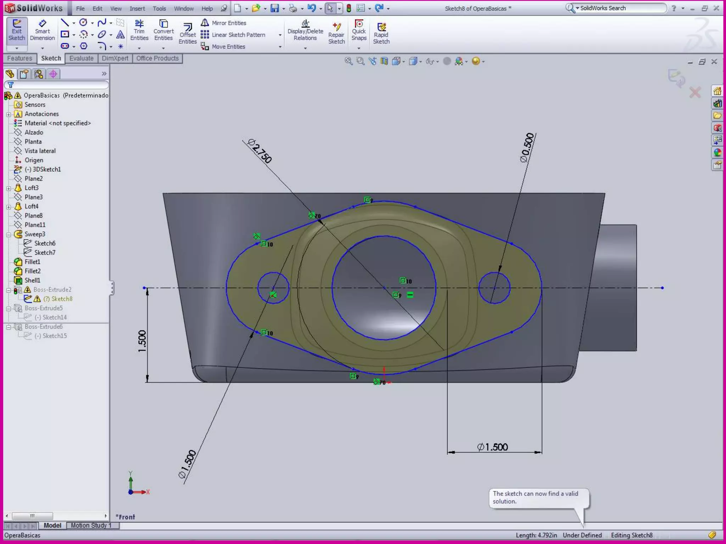Open the Motion Study 1 tab
The image size is (726, 544).
(91, 526)
